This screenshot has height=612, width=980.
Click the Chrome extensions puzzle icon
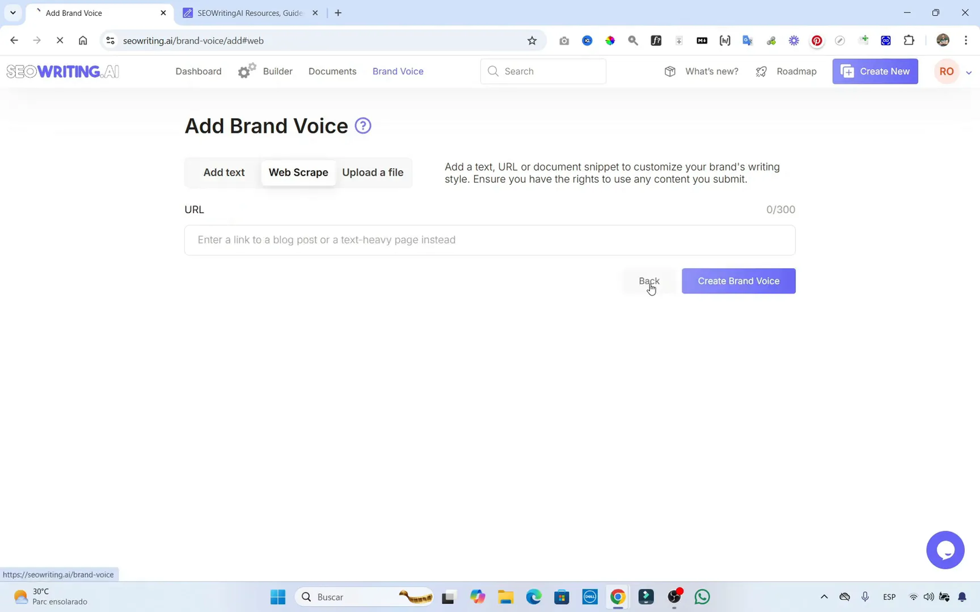tap(909, 40)
